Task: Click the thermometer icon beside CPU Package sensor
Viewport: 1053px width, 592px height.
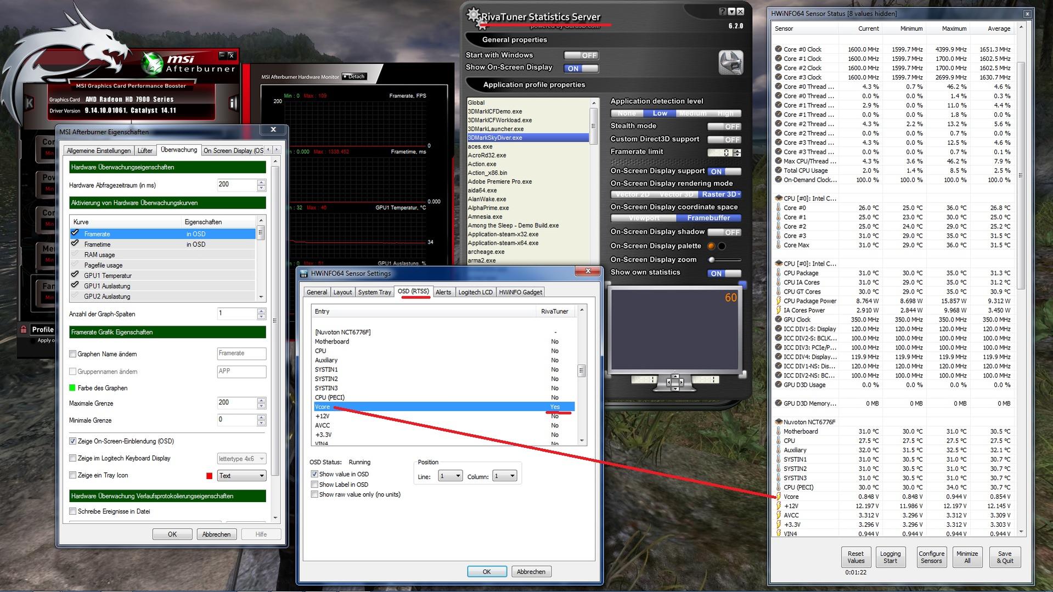Action: click(778, 273)
